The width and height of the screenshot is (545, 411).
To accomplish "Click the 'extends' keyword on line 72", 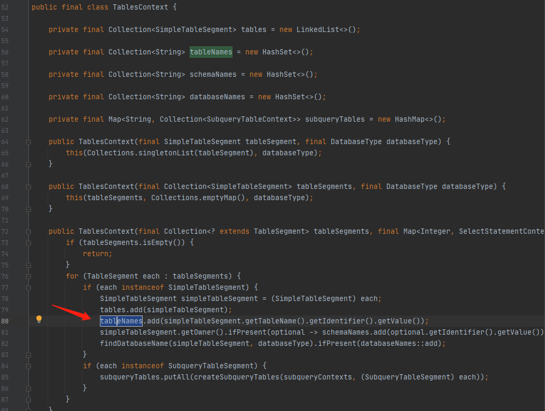I will (x=234, y=231).
